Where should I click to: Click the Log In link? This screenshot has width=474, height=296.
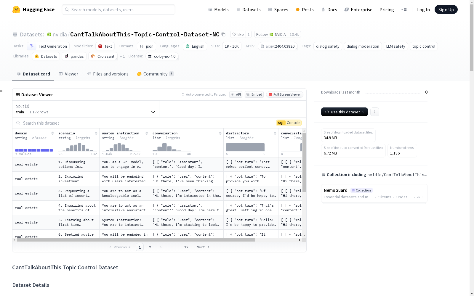423,9
